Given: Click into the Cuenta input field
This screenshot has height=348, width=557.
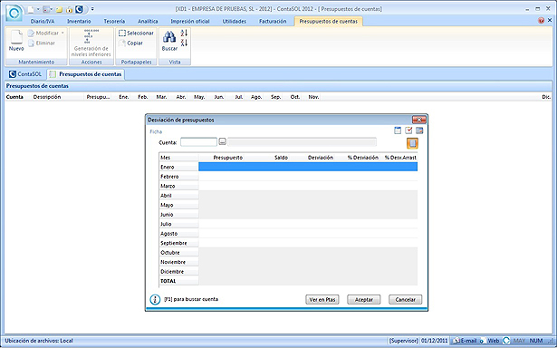Looking at the screenshot, I should 198,142.
